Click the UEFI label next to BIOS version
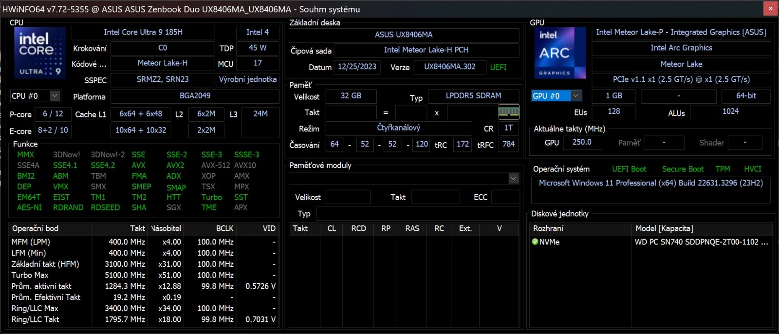The height and width of the screenshot is (334, 779). 498,67
